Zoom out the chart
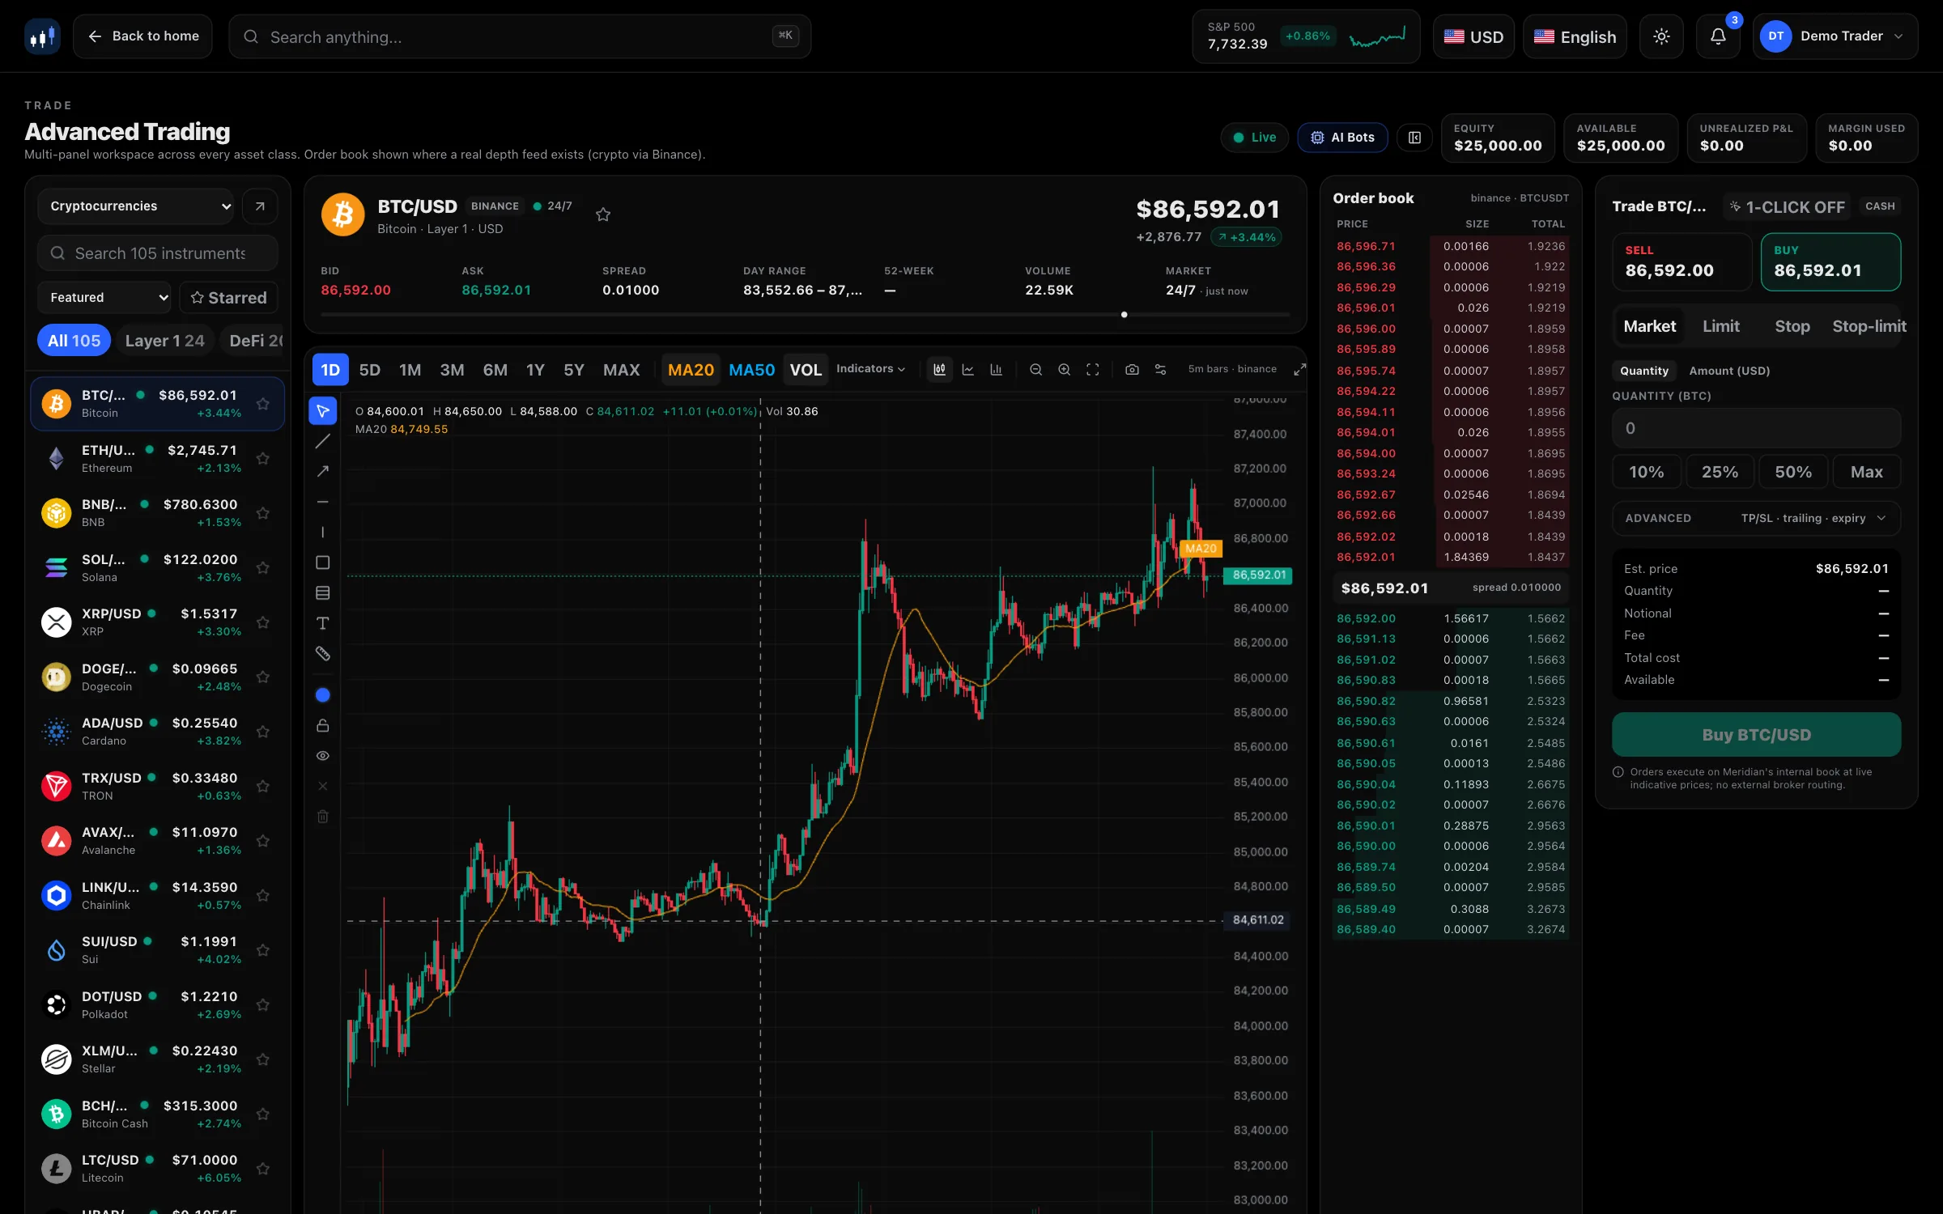The height and width of the screenshot is (1214, 1943). (x=1035, y=369)
